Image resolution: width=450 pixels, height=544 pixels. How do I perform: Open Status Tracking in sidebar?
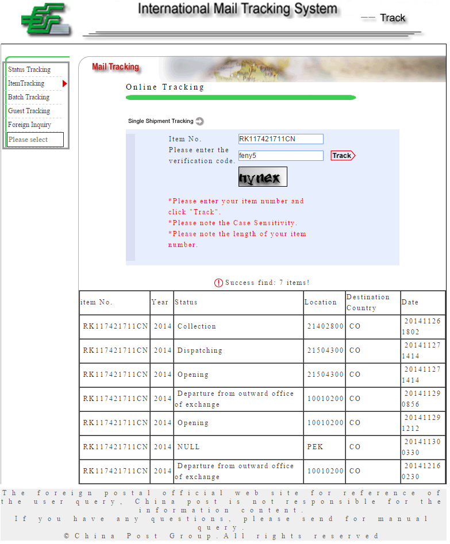29,70
